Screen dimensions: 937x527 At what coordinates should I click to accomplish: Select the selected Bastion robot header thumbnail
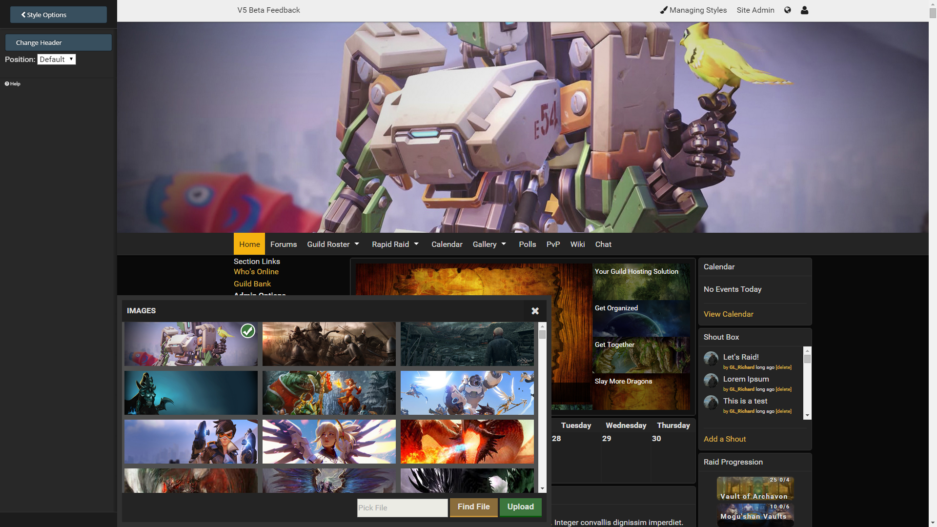(191, 344)
